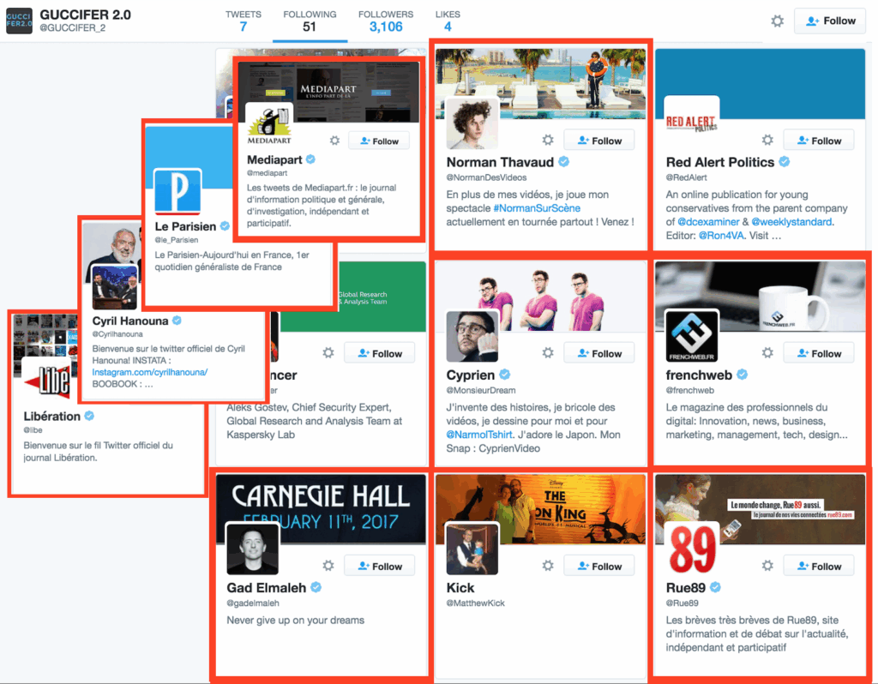Viewport: 878px width, 684px height.
Task: Open the Red Alert Politics profile name
Action: click(x=720, y=162)
